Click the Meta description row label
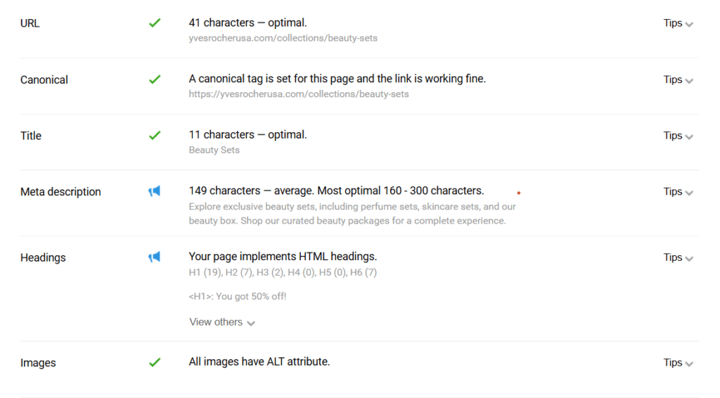Screen dimensions: 720x398 [60, 192]
